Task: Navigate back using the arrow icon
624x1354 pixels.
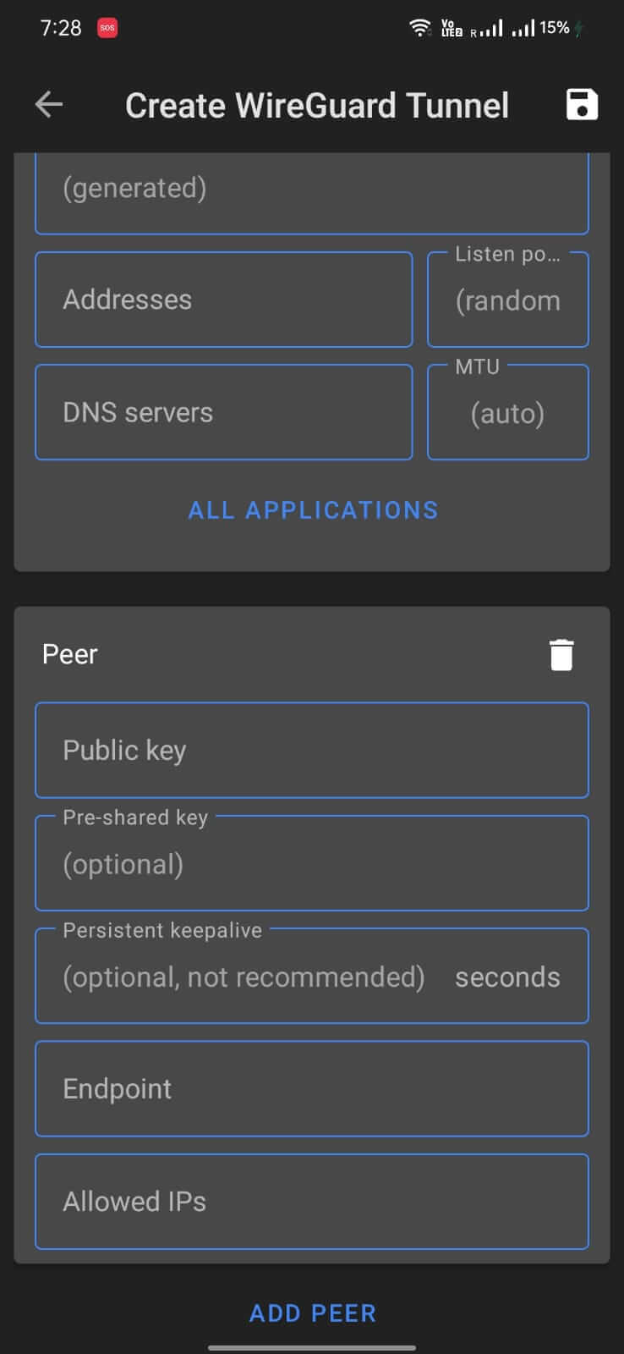Action: [48, 105]
